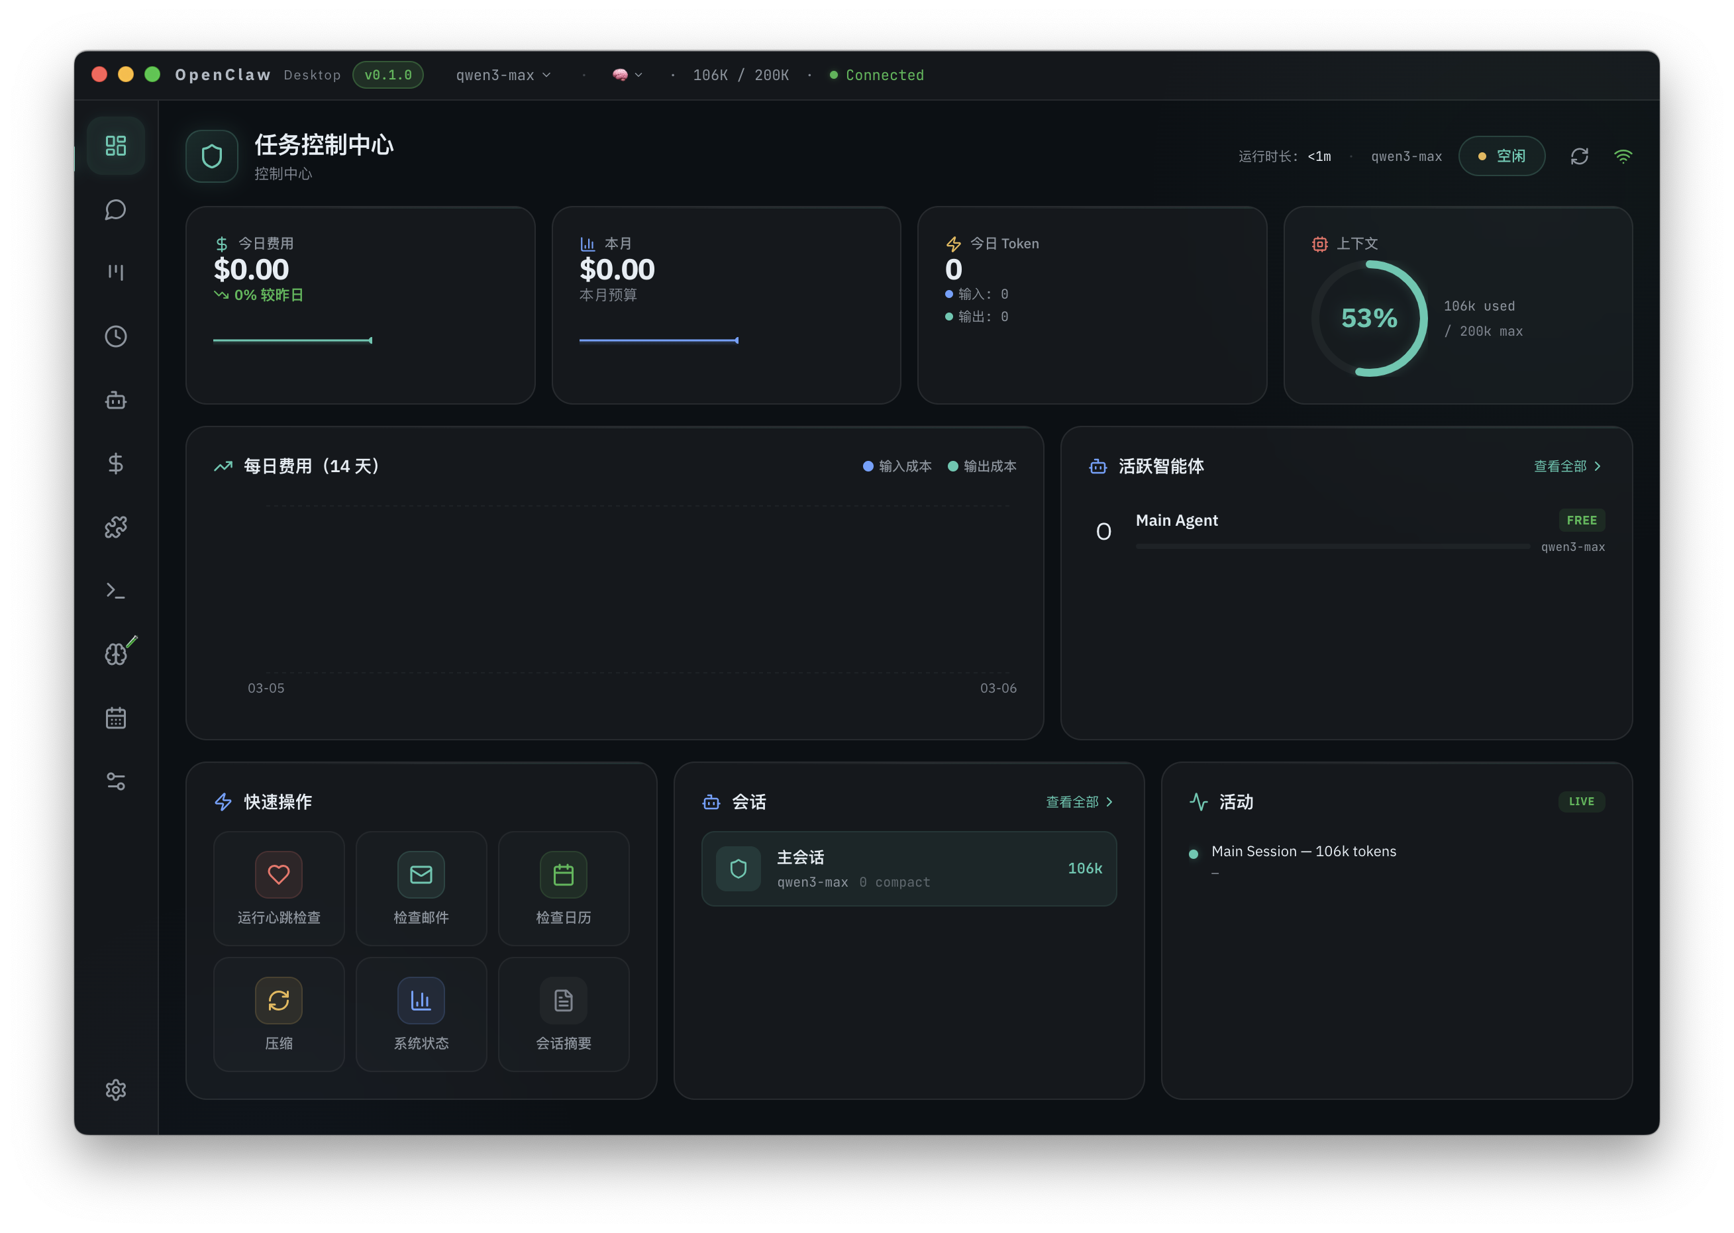This screenshot has height=1233, width=1734.
Task: Run the 运行心跳检查 quick action
Action: [279, 888]
